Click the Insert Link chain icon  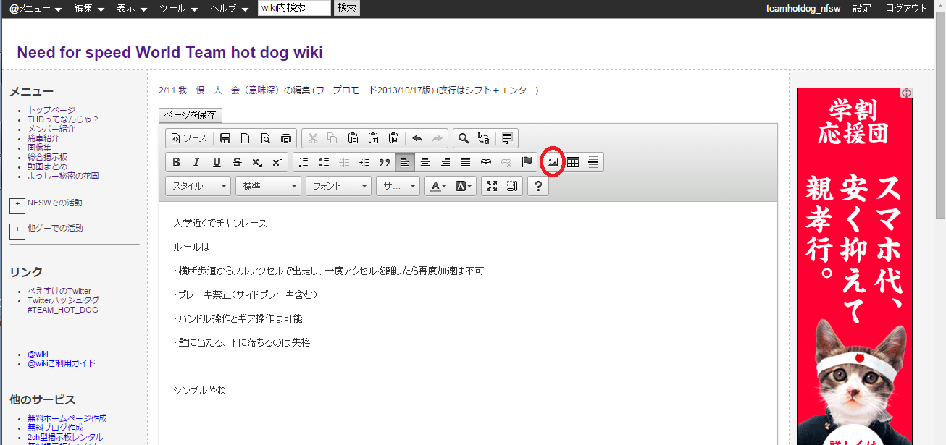(486, 162)
